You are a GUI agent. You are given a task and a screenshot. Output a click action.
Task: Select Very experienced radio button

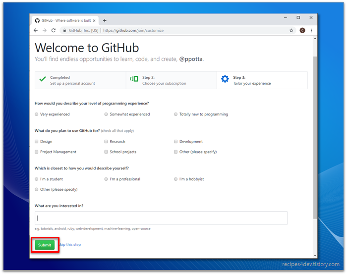(x=37, y=114)
